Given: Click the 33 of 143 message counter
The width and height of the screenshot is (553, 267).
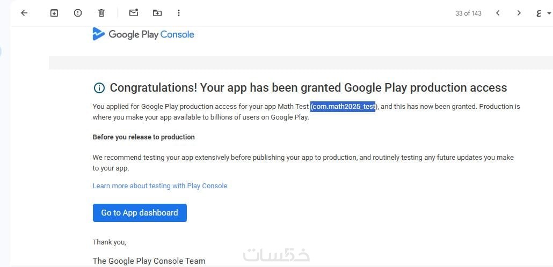Looking at the screenshot, I should point(468,13).
